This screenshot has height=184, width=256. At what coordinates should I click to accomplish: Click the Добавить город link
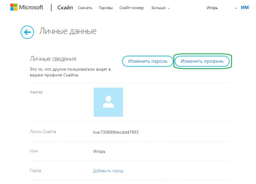[108, 171]
